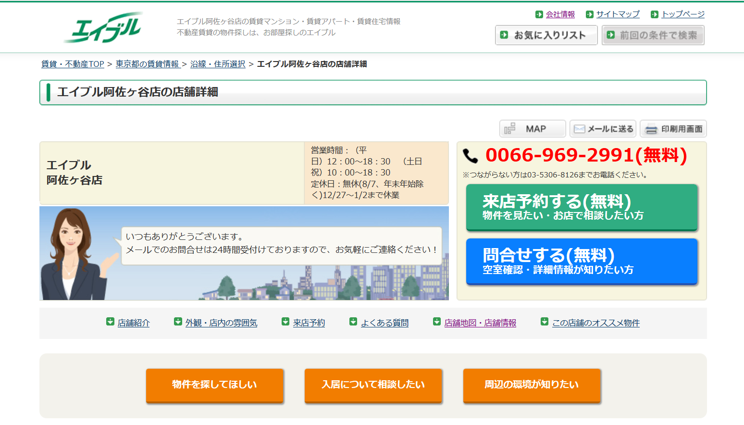Open 会社情報 link in header
The width and height of the screenshot is (744, 425).
point(560,14)
